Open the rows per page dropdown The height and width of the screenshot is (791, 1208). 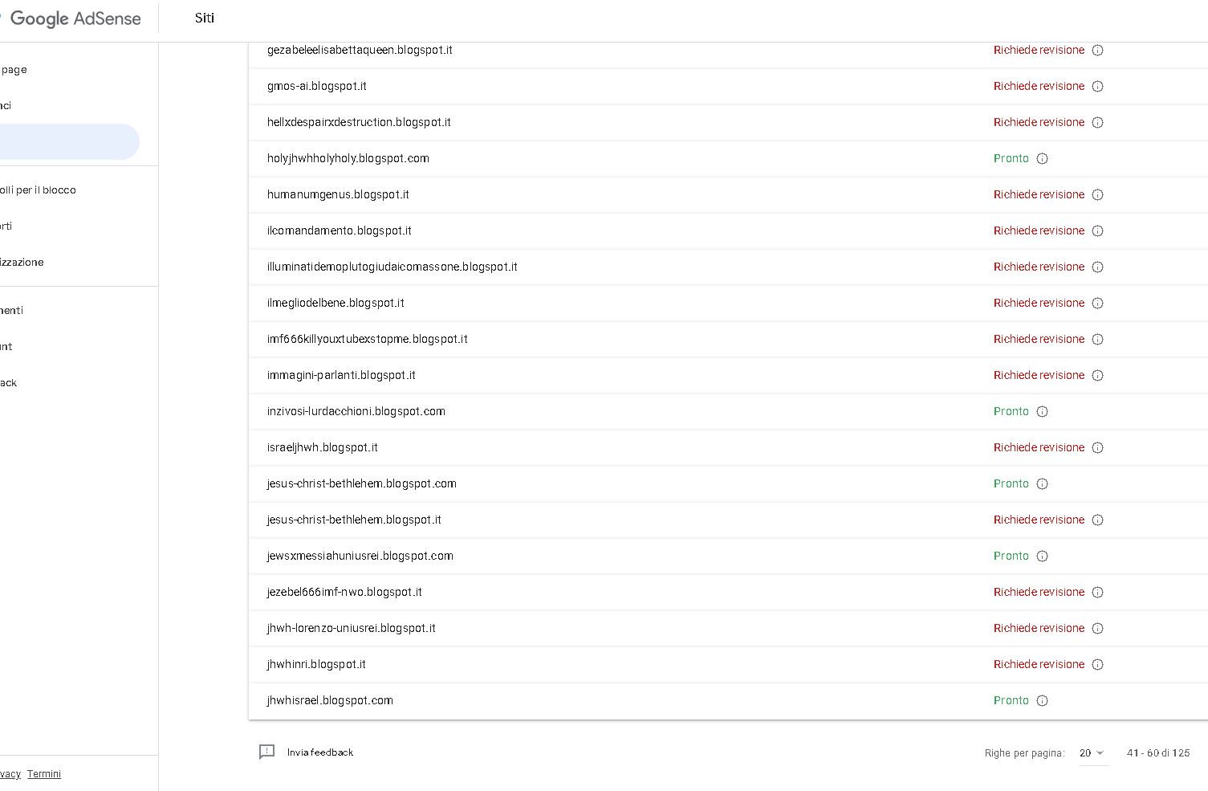click(x=1092, y=753)
